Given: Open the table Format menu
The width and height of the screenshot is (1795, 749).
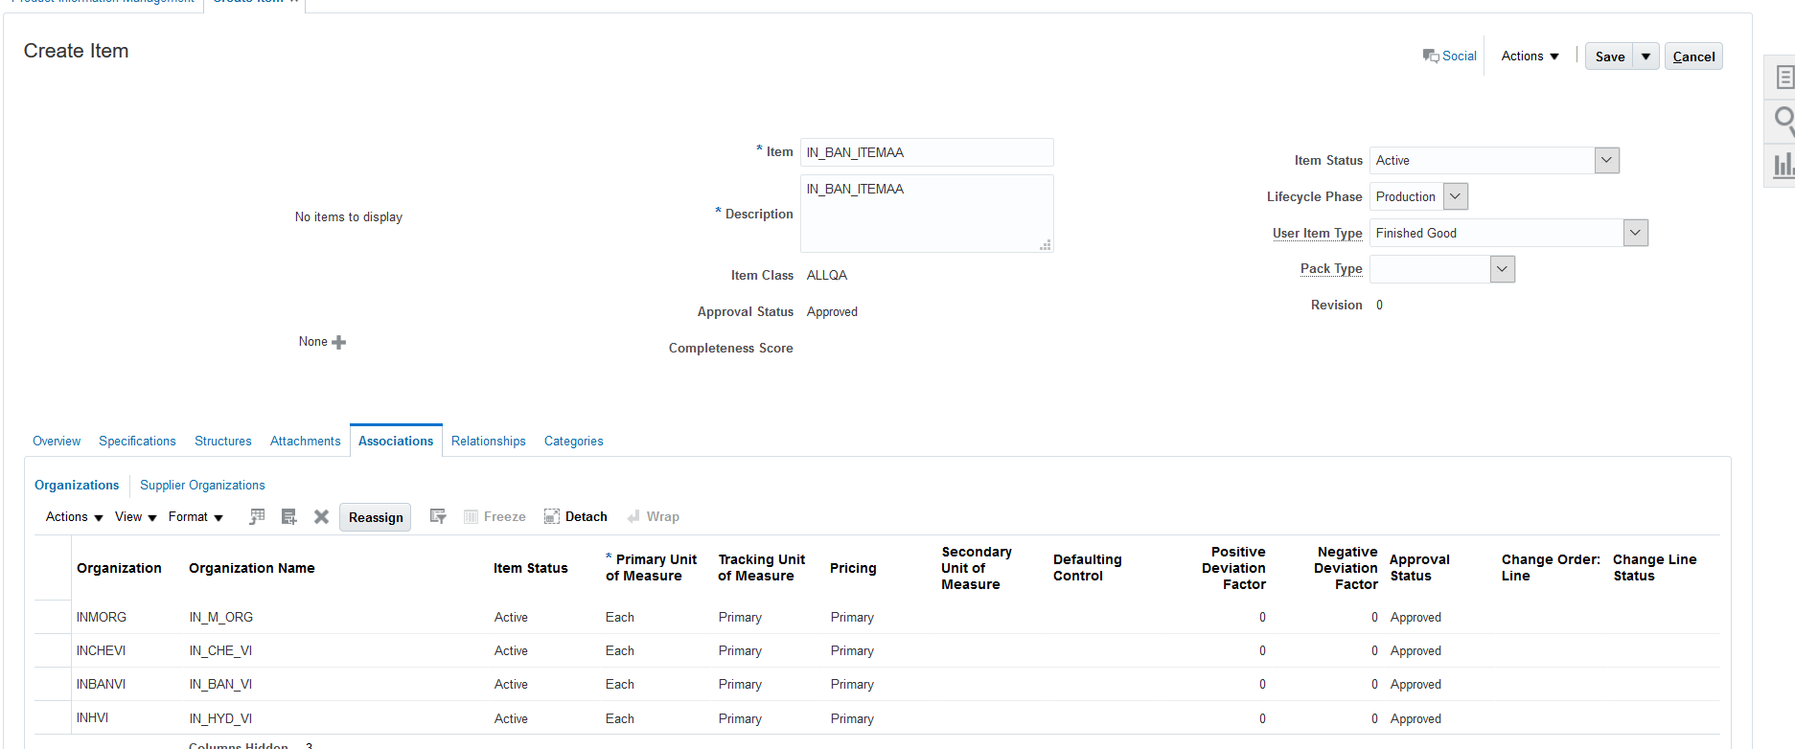Looking at the screenshot, I should 196,517.
